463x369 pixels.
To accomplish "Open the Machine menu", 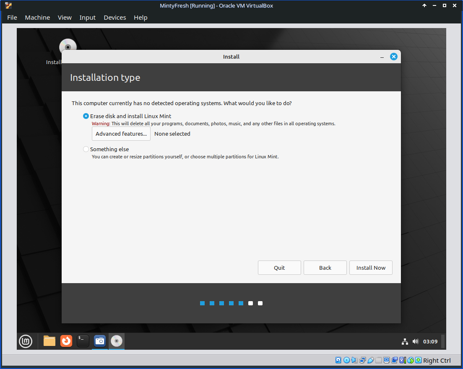I will [37, 18].
